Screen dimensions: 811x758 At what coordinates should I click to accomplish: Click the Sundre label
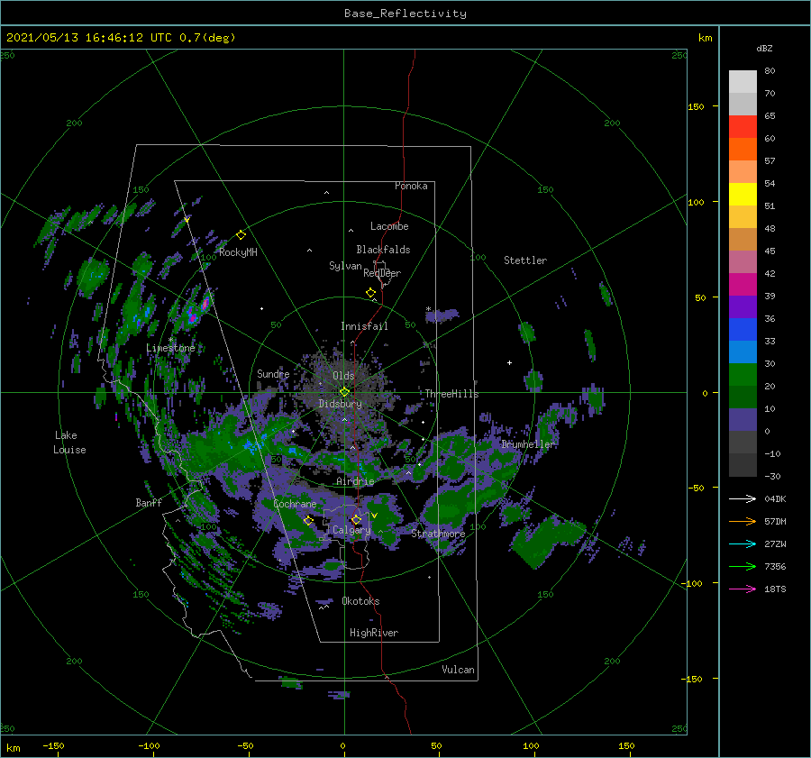(x=274, y=373)
